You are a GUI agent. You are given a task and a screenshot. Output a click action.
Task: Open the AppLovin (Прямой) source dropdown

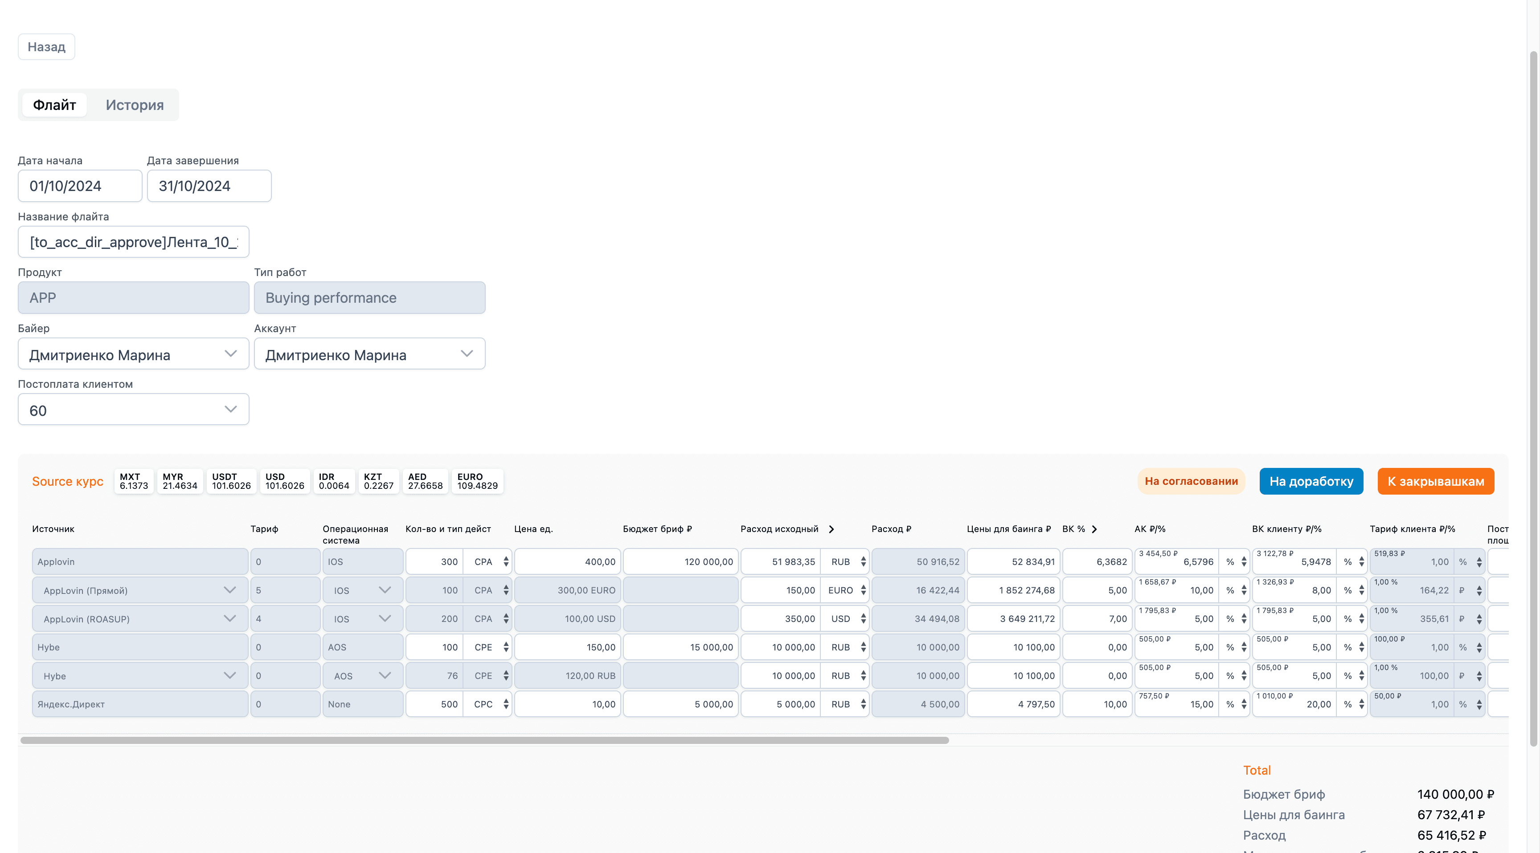click(x=140, y=590)
